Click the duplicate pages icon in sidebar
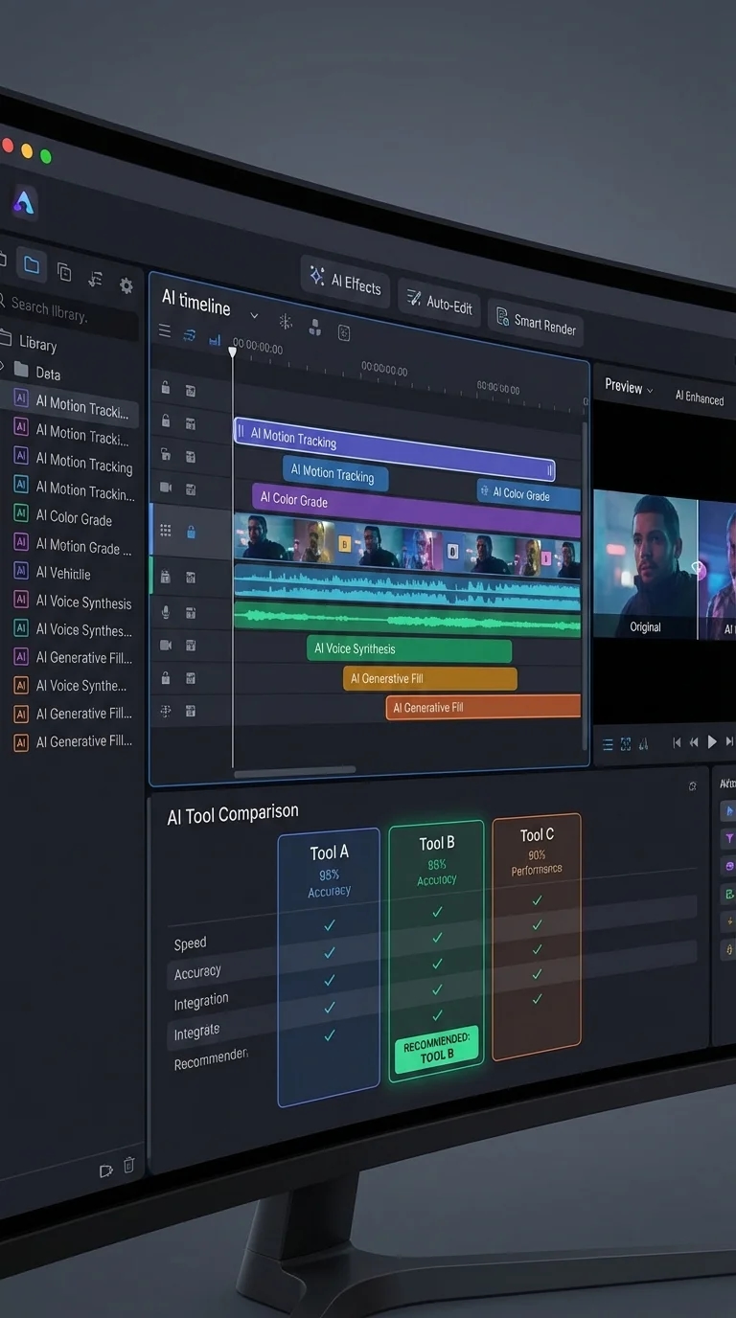Viewport: 736px width, 1318px height. [x=64, y=272]
